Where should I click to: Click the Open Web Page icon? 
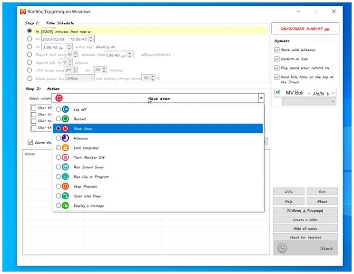[65, 196]
